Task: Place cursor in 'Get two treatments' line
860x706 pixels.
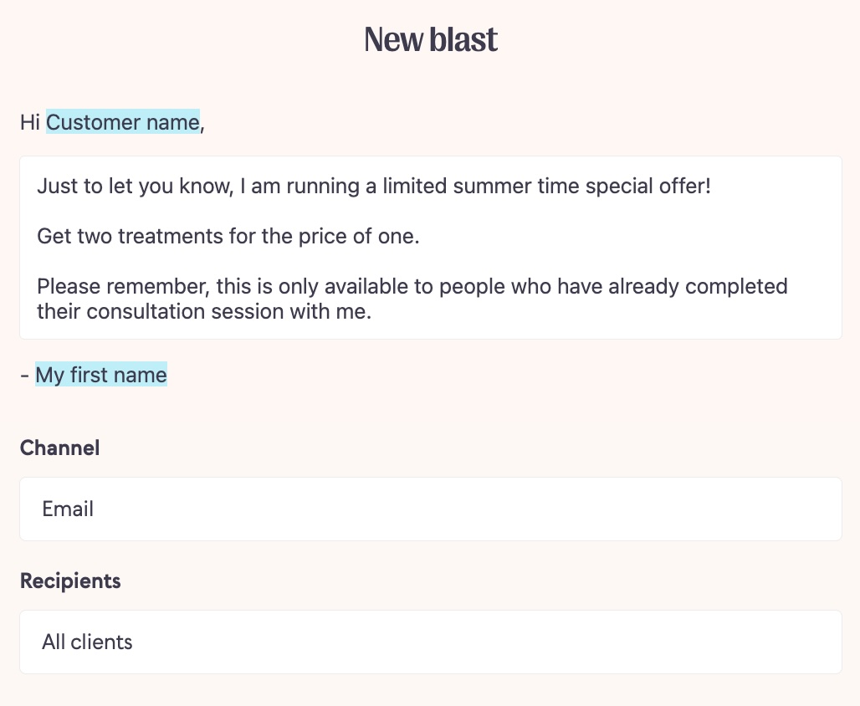Action: coord(228,237)
